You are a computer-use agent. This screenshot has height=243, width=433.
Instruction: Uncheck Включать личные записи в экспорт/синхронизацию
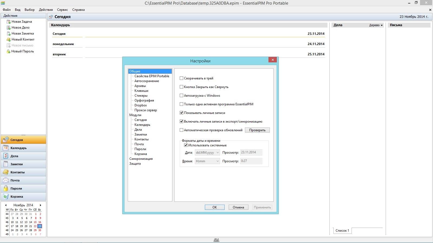coord(182,122)
